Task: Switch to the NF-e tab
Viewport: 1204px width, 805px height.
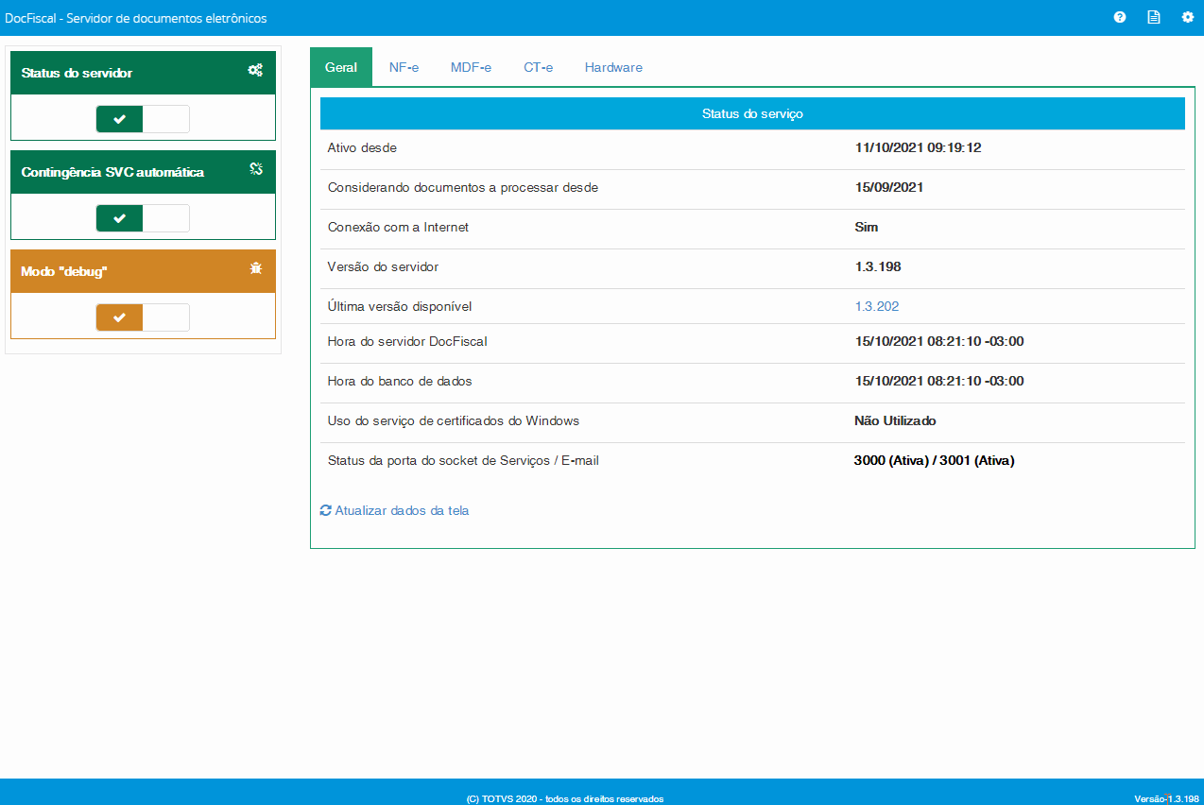Action: click(x=404, y=67)
